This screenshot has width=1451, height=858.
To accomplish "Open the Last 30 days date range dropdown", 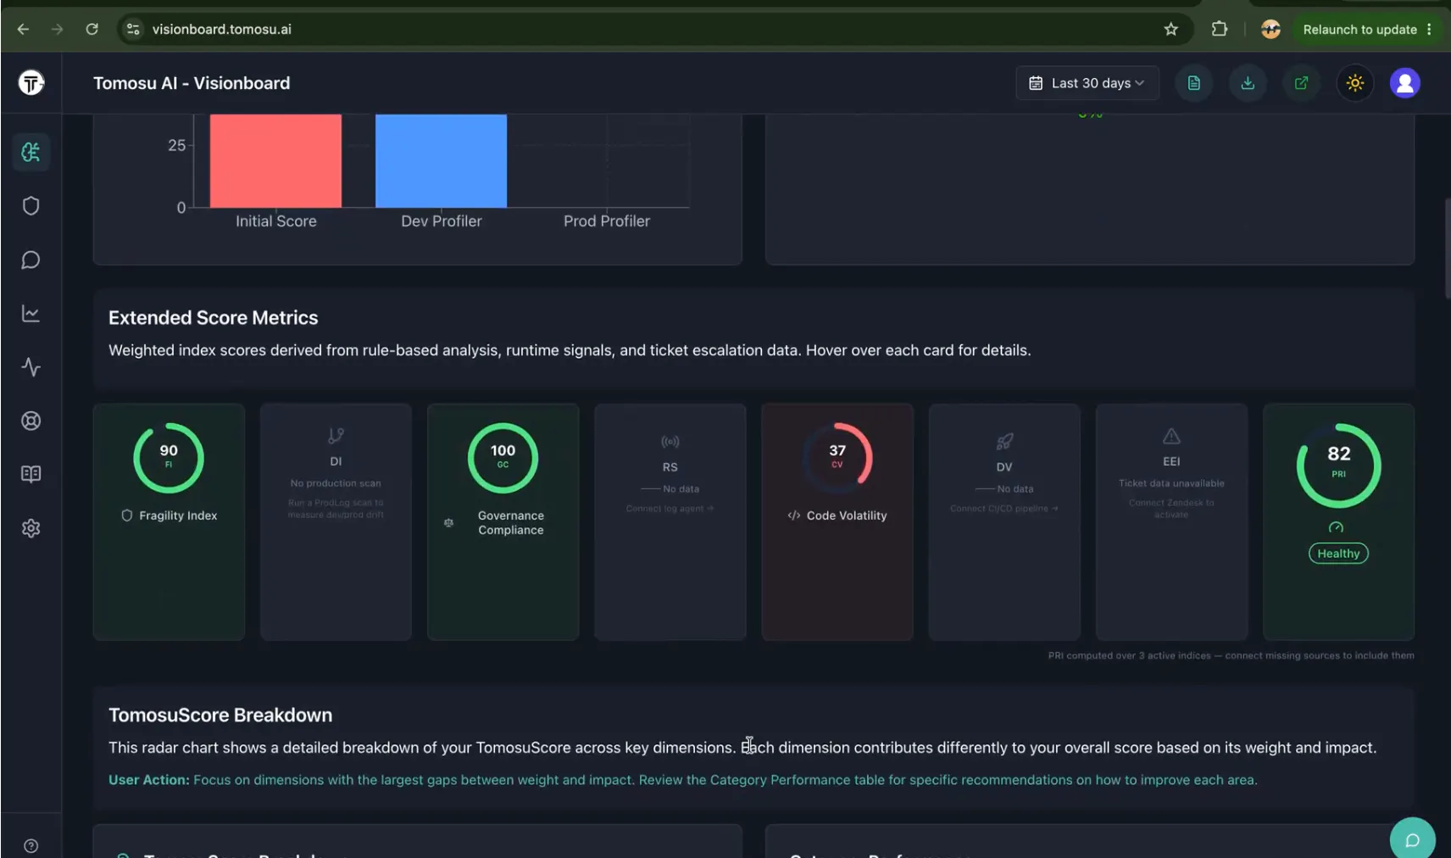I will [x=1087, y=83].
